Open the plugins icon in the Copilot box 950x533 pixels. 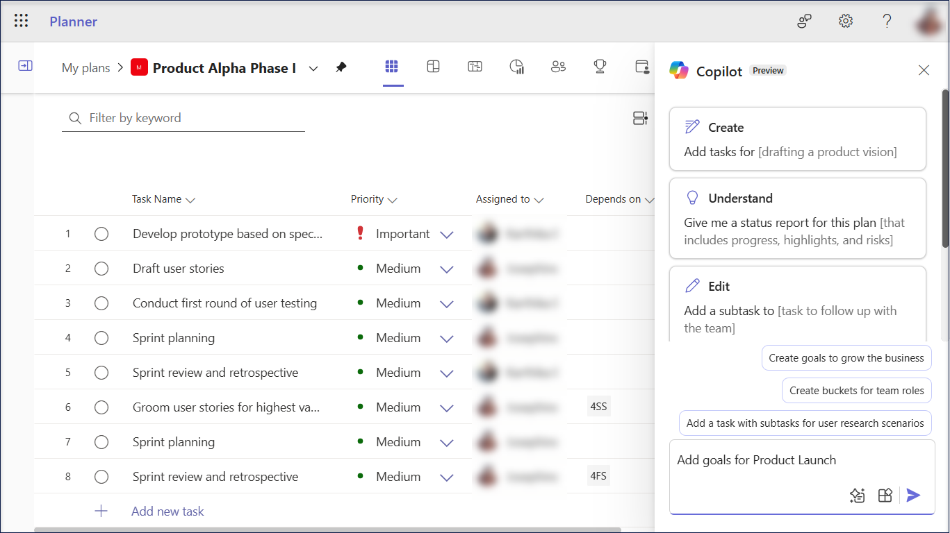885,495
